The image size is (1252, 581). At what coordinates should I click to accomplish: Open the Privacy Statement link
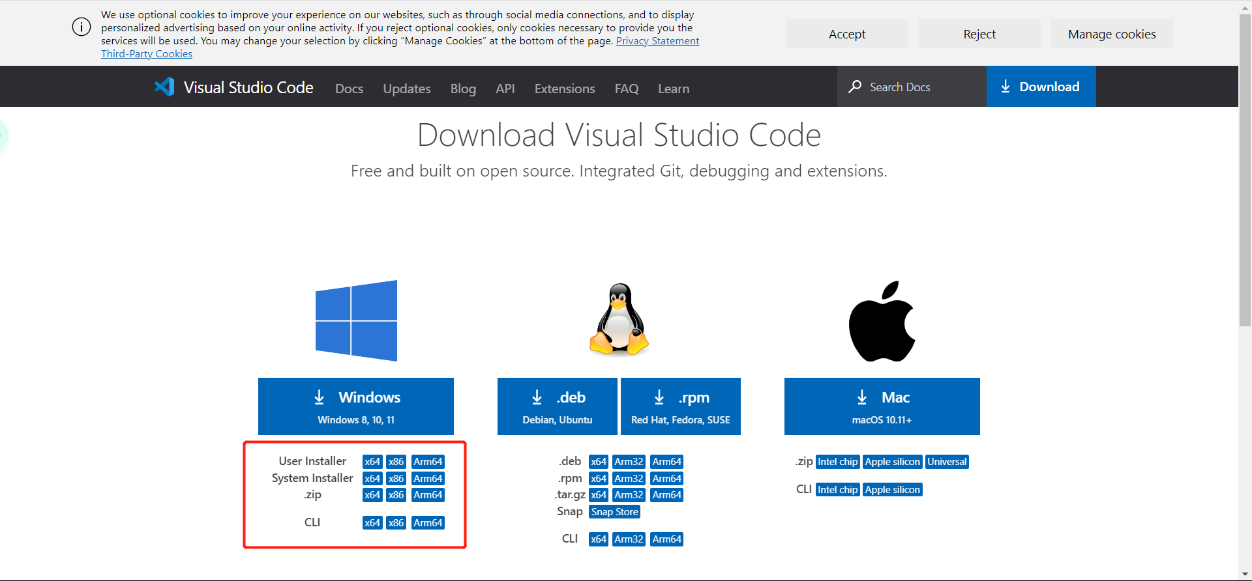coord(657,41)
